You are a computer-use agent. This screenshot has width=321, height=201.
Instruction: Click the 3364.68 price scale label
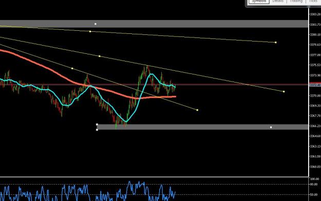pos(315,136)
